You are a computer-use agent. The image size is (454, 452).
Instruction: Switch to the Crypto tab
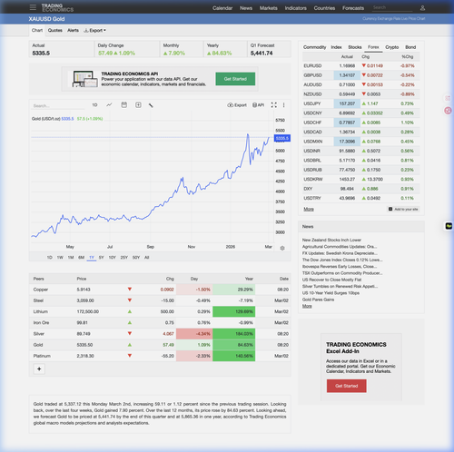[392, 47]
